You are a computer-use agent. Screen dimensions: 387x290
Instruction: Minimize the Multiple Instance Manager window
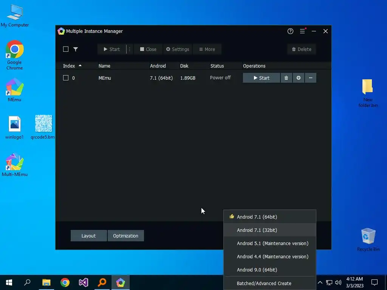[x=314, y=31]
